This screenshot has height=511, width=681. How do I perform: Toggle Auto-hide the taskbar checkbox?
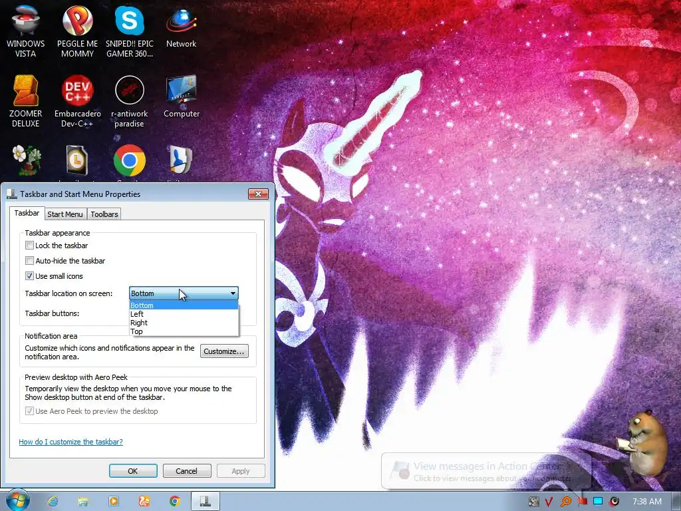pyautogui.click(x=29, y=260)
